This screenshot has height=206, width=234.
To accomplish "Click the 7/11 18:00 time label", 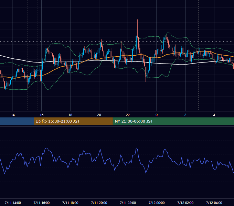I will [70, 203].
